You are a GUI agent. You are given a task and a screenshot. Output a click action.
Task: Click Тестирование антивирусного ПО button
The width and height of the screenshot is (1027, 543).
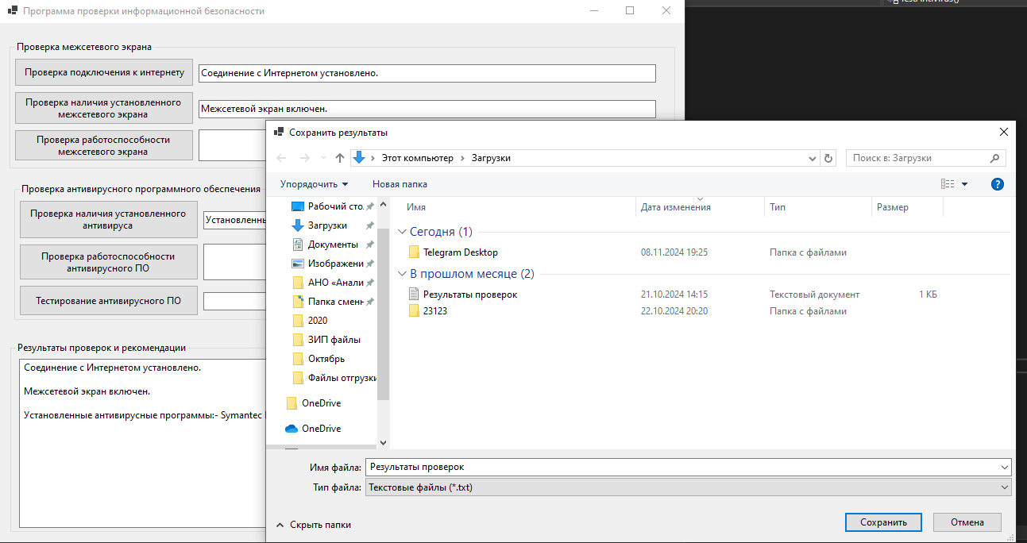click(x=108, y=301)
